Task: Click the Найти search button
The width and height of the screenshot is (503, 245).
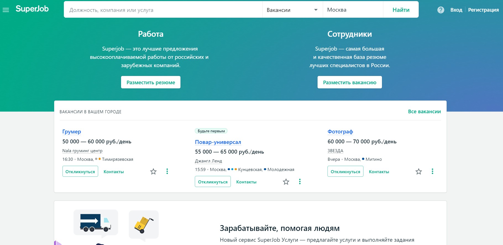Action: [401, 10]
